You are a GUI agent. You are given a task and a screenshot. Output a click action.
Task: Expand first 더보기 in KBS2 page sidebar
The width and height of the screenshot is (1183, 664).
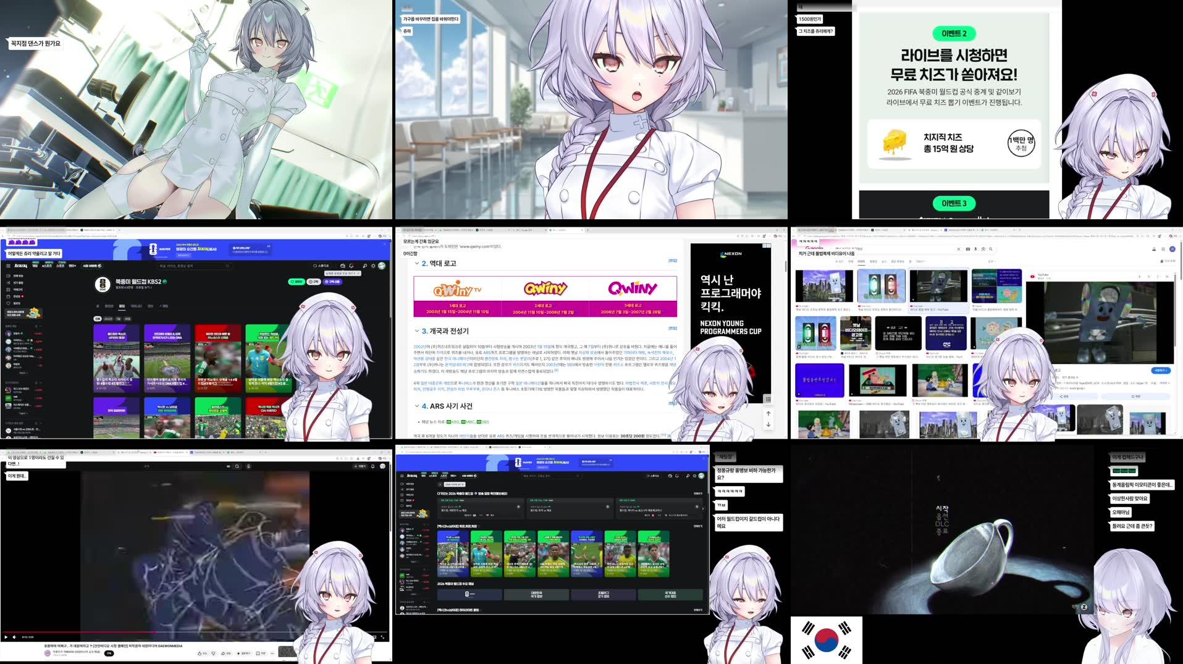point(23,373)
